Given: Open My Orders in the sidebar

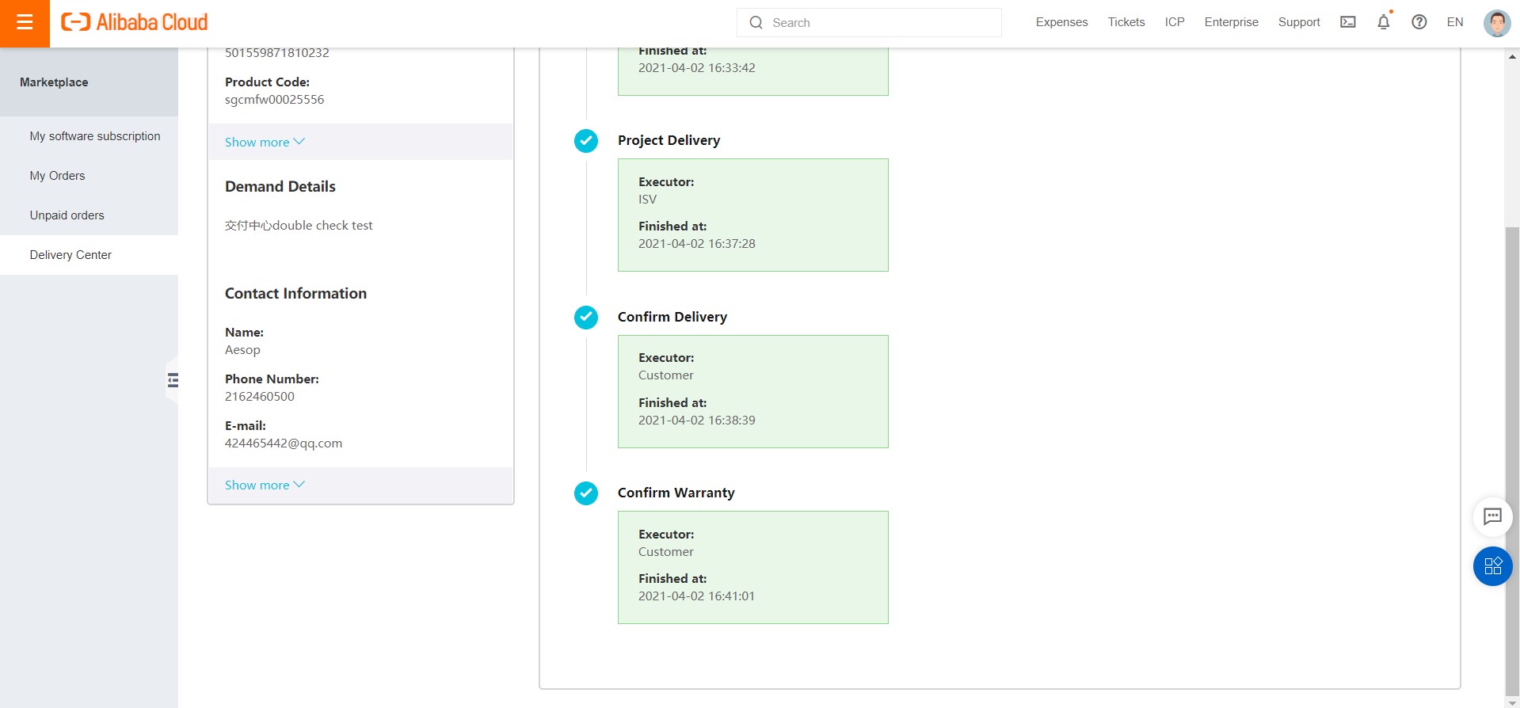Looking at the screenshot, I should [57, 176].
